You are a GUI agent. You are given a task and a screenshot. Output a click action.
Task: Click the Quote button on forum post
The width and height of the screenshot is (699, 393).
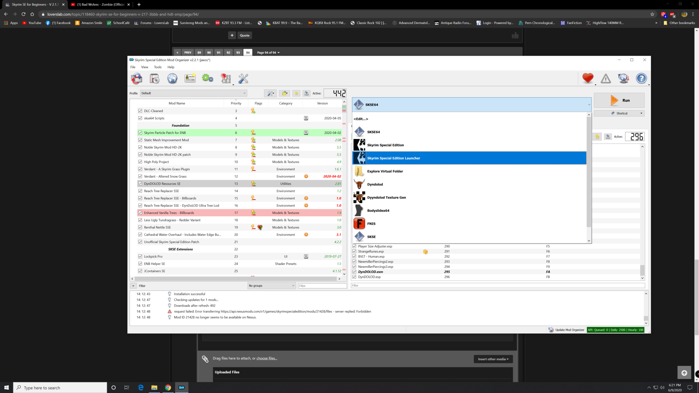[245, 36]
